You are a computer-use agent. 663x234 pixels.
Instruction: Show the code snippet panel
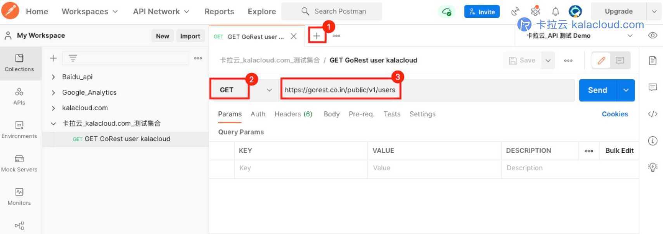(x=653, y=114)
